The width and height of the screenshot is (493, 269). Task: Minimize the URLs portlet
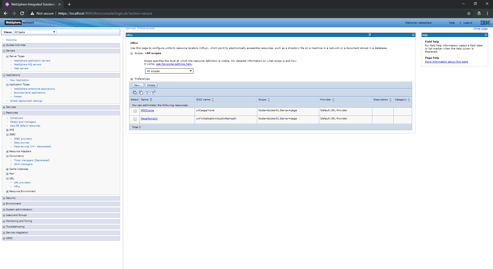pyautogui.click(x=413, y=35)
